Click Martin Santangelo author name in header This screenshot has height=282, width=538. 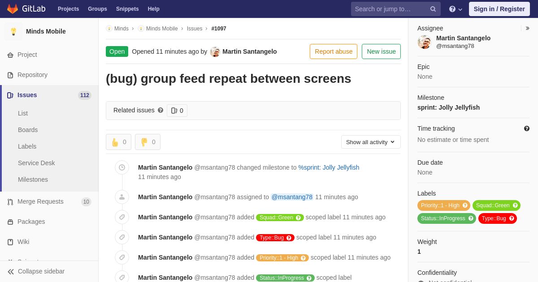click(250, 51)
